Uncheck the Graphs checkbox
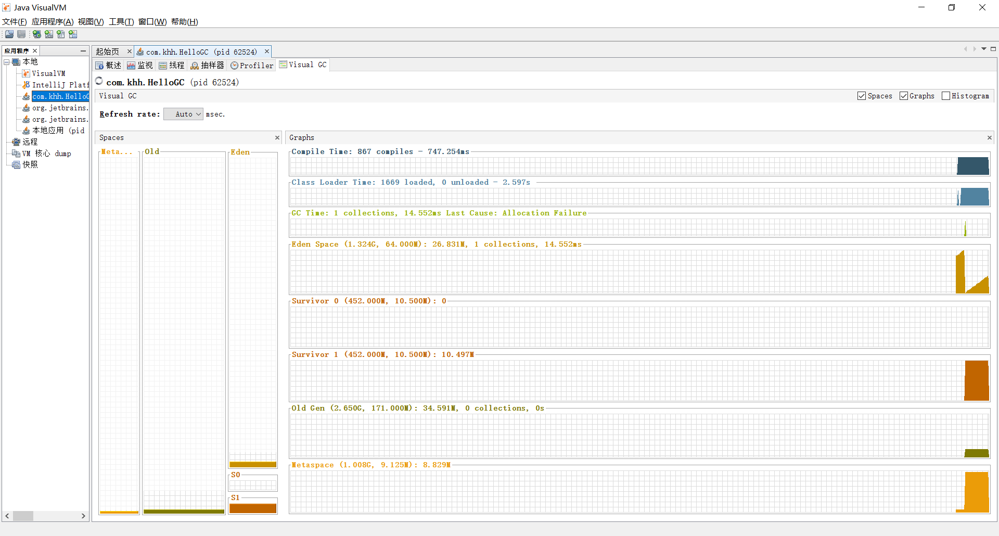Viewport: 999px width, 536px height. click(904, 96)
